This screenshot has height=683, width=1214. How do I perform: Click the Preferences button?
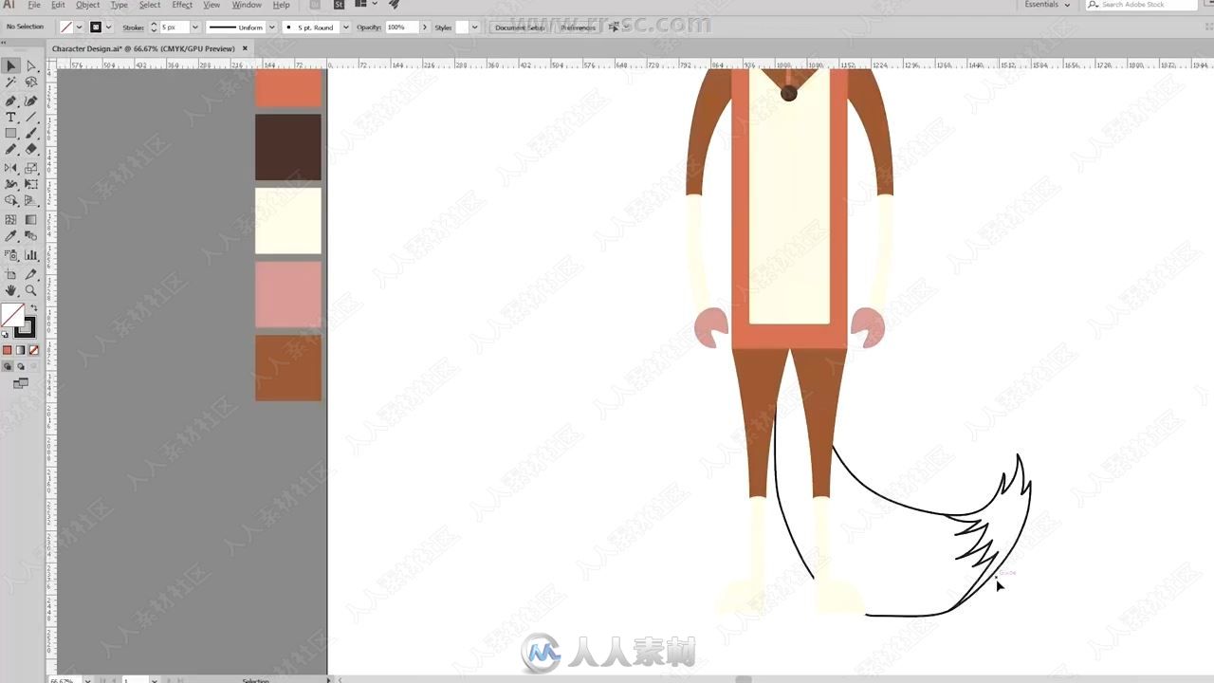578,28
